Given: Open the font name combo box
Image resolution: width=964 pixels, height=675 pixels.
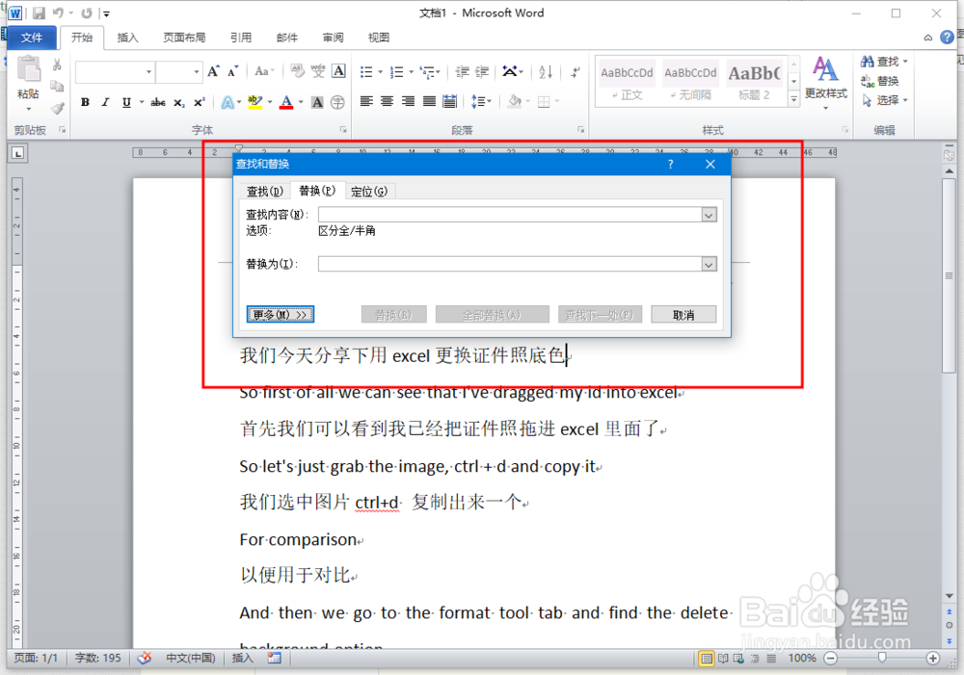Looking at the screenshot, I should click(115, 72).
